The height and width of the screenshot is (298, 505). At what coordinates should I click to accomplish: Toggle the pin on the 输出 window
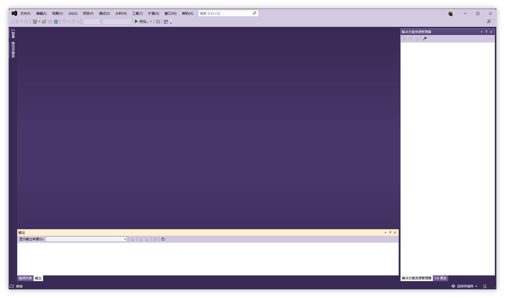click(390, 232)
